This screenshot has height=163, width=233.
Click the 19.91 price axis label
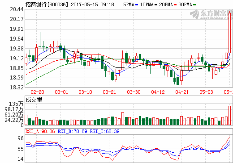coord(17,29)
